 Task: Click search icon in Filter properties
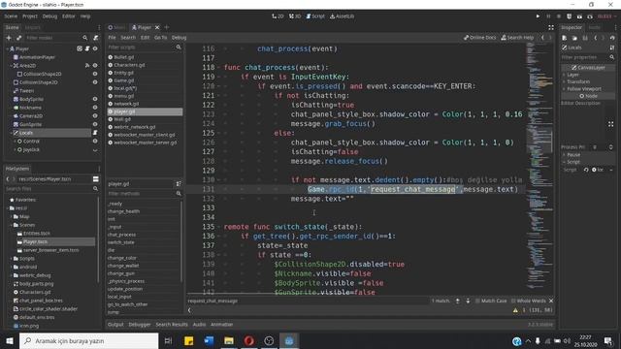click(x=612, y=57)
